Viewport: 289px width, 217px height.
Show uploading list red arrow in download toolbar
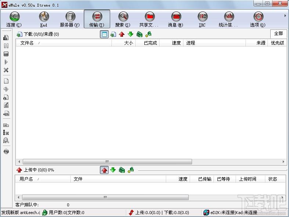coord(122,34)
